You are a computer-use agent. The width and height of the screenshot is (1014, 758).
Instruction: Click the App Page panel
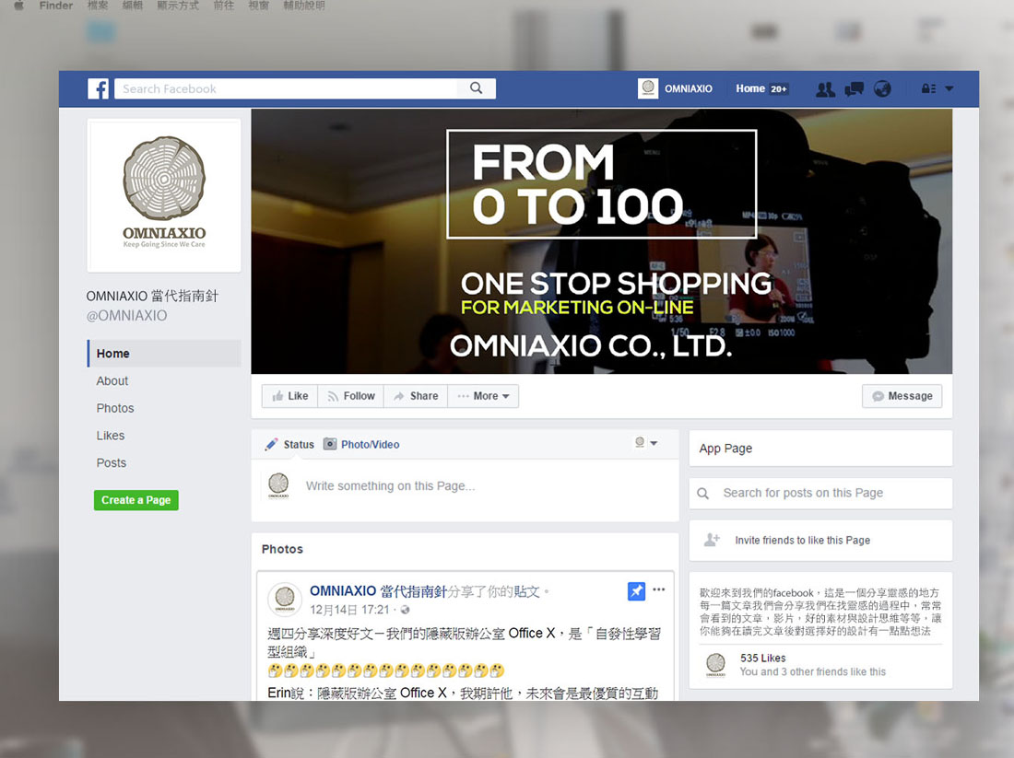[820, 448]
